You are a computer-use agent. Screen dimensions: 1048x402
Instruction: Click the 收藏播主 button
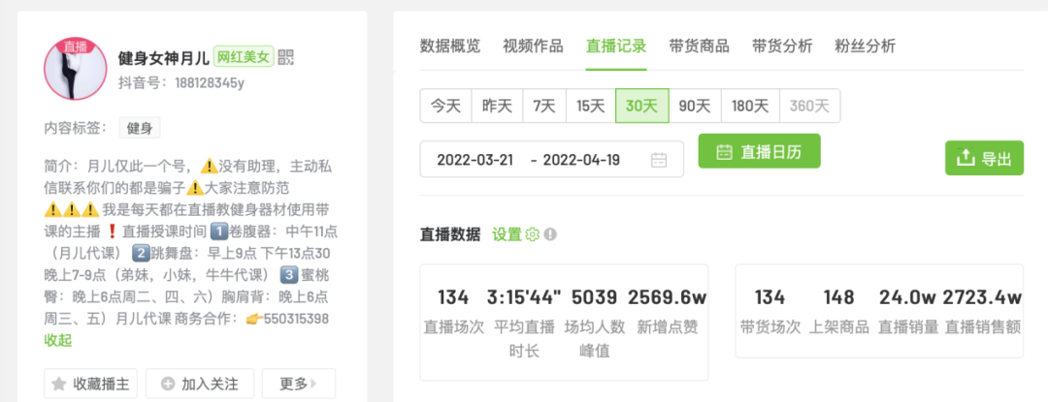pyautogui.click(x=91, y=384)
